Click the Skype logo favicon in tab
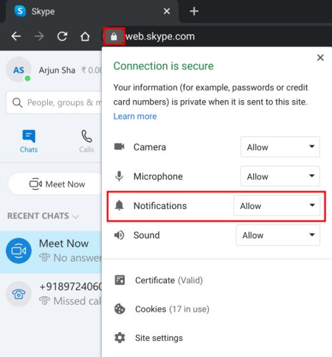332x357 pixels. point(20,11)
